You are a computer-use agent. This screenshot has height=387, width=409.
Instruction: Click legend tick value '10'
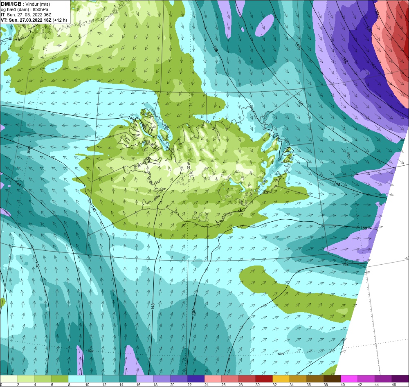(x=87, y=385)
